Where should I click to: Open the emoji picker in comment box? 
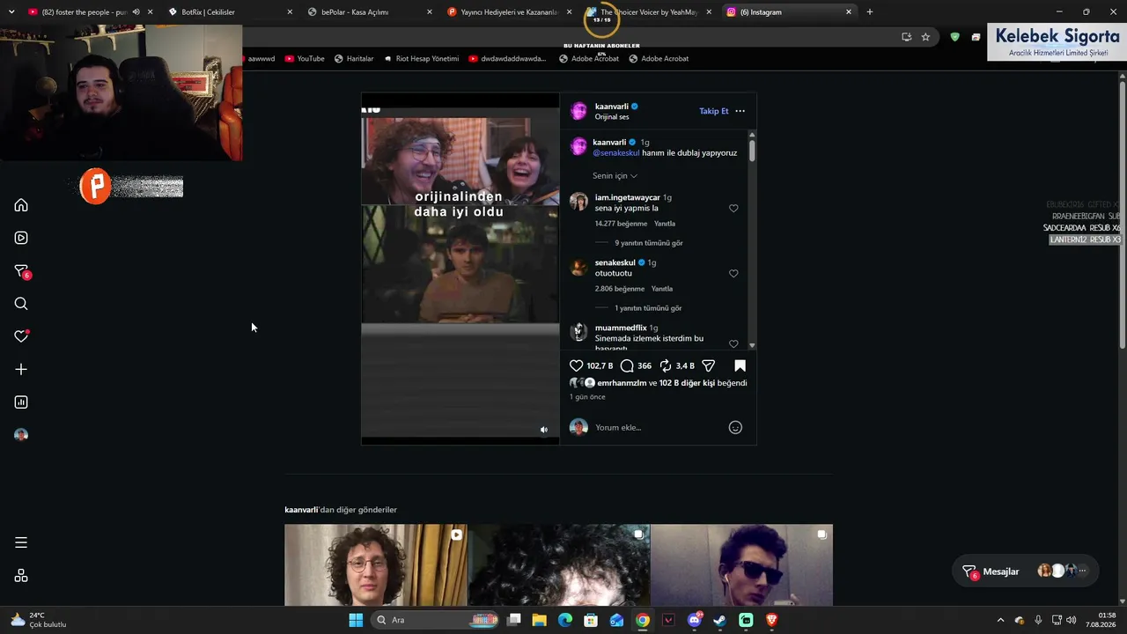735,427
